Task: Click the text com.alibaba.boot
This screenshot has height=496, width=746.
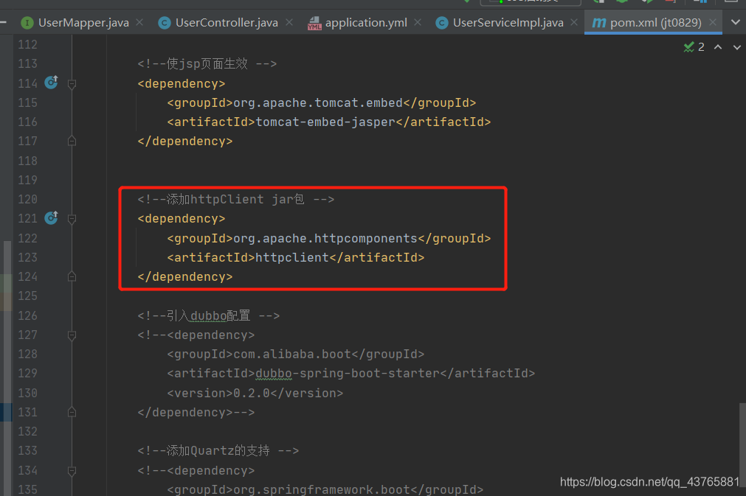Action: coord(292,354)
